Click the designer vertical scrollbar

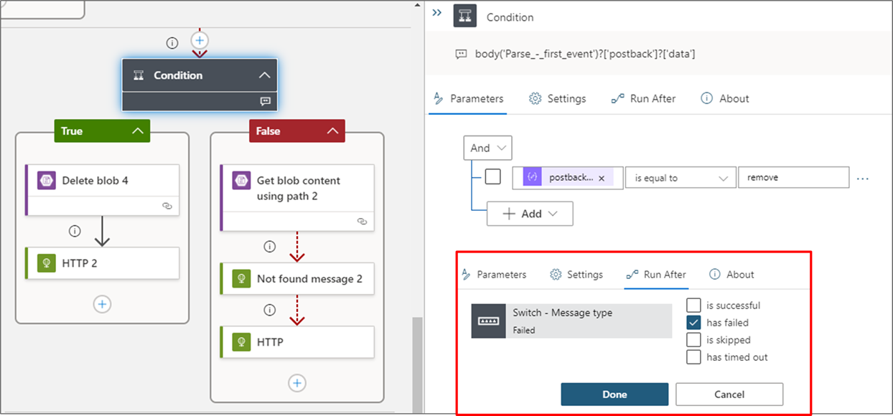[416, 365]
